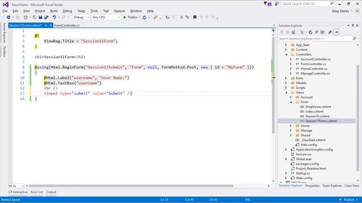The width and height of the screenshot is (362, 203).
Task: Select FormController.cs in Solution Explorer
Action: point(313,64)
